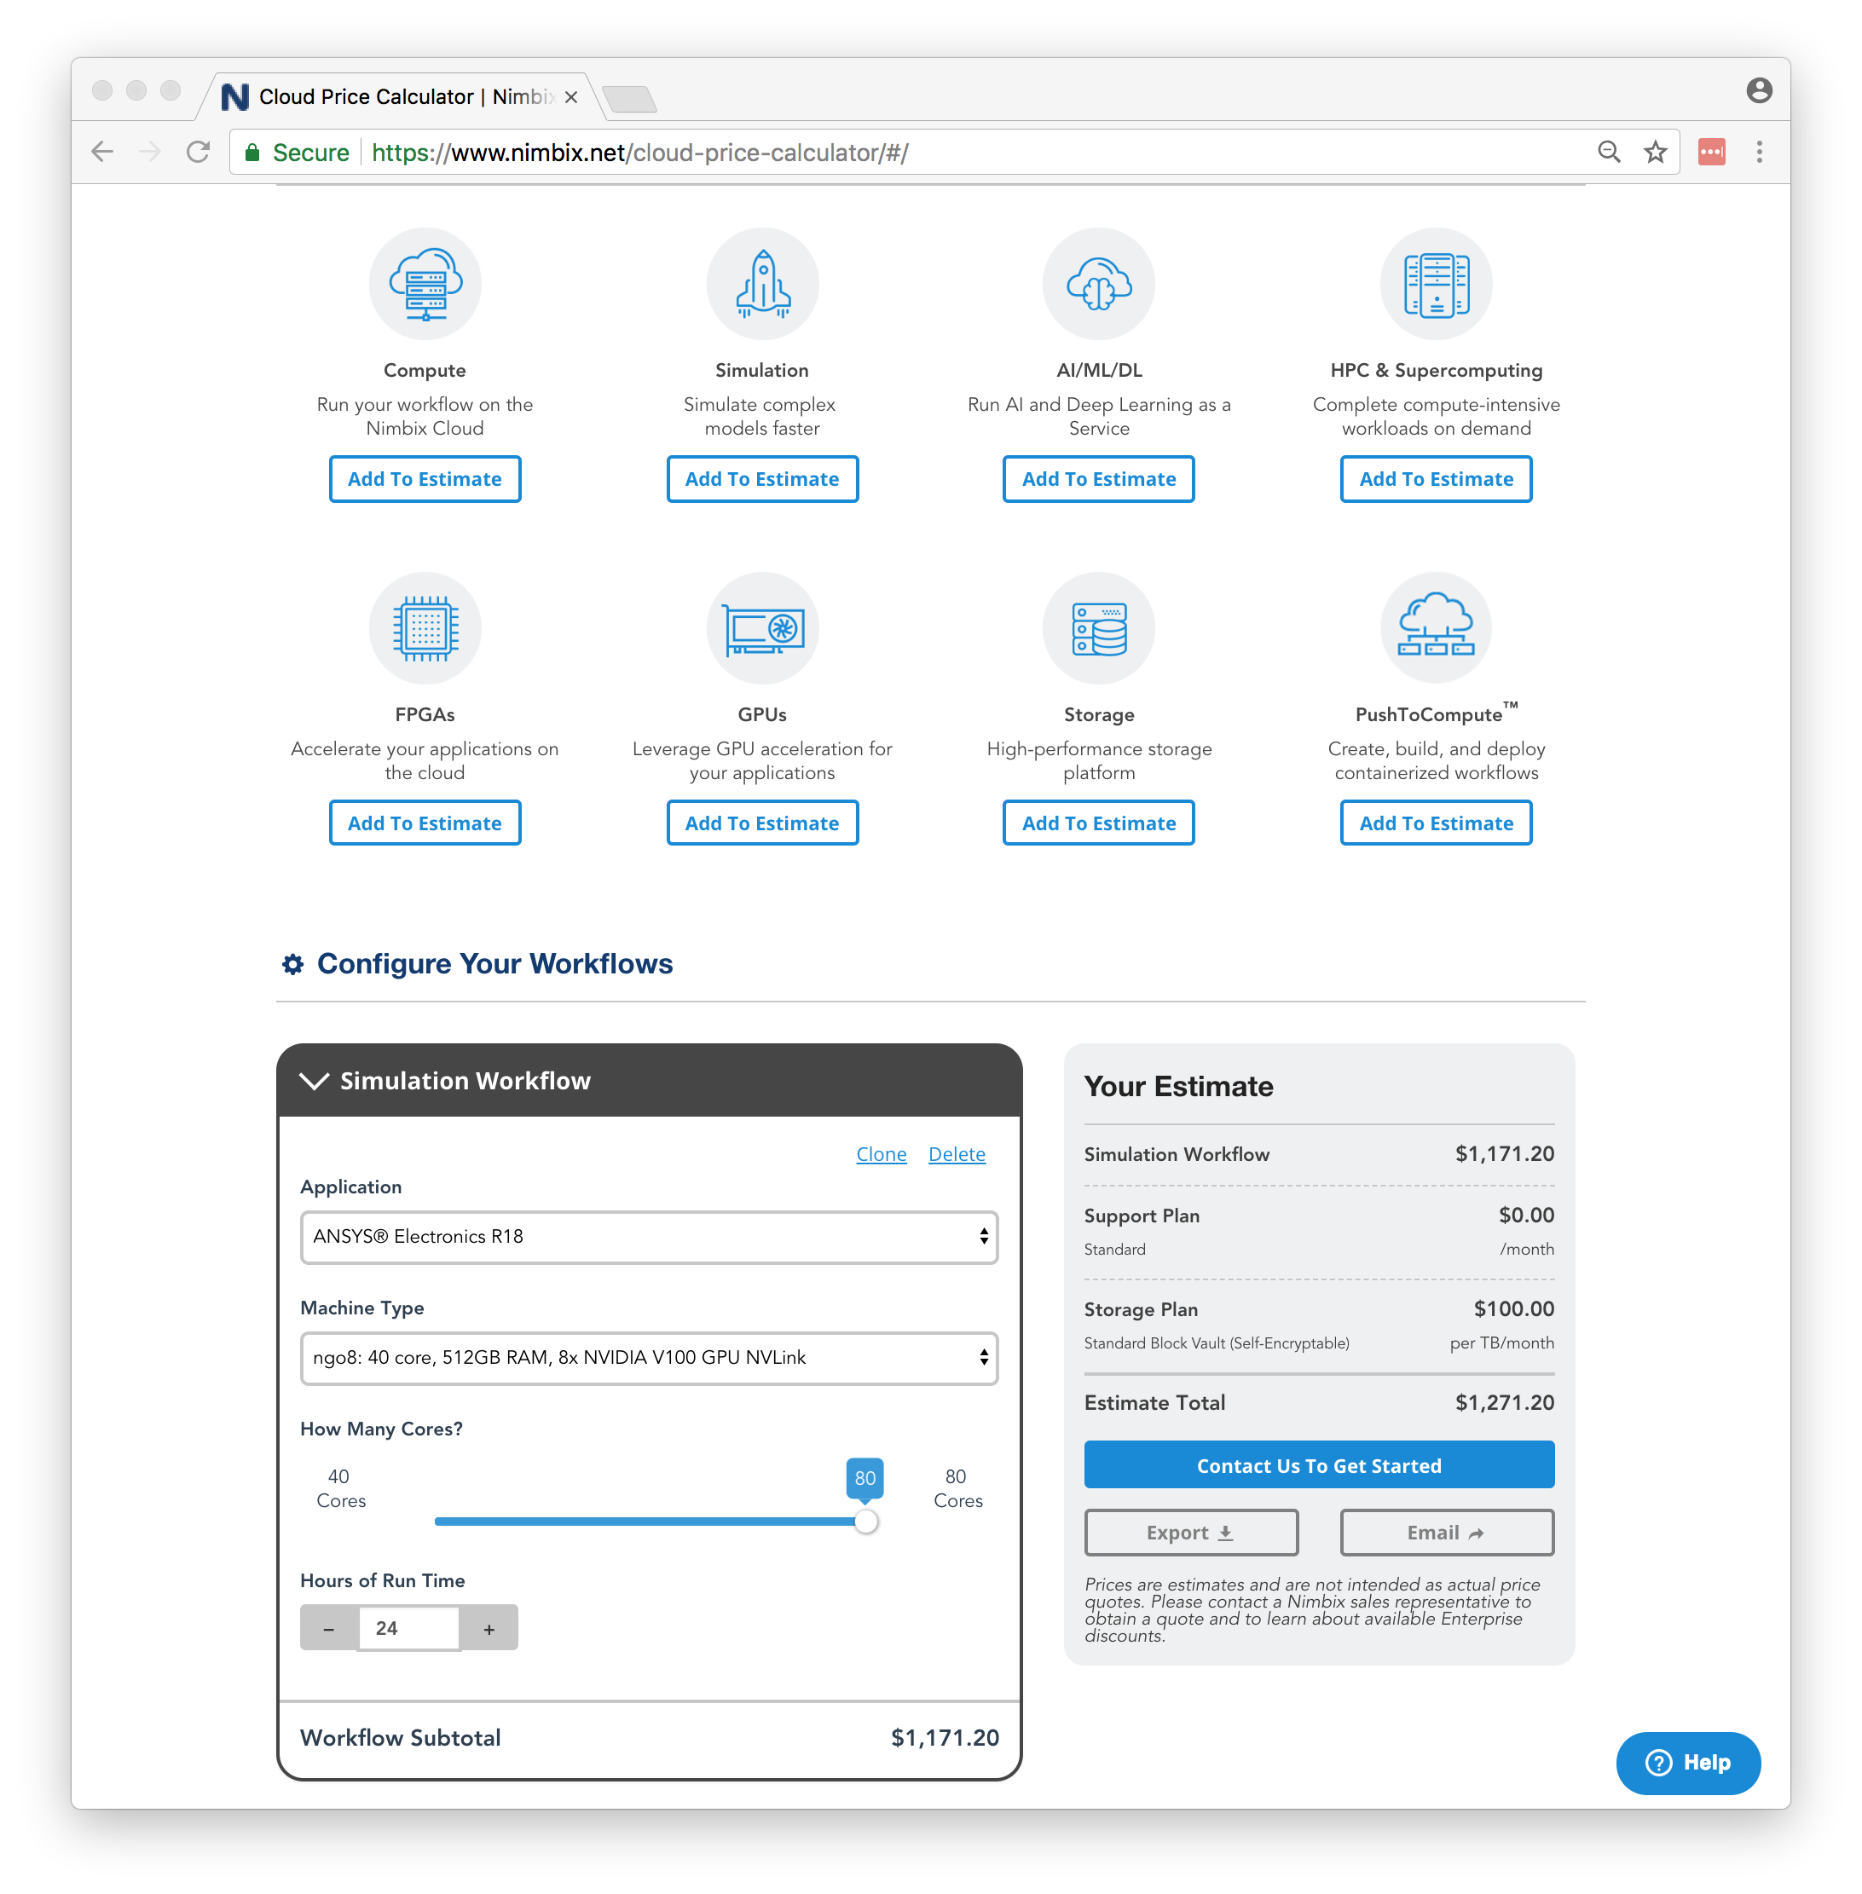
Task: Add PushToCompute to the estimate
Action: pyautogui.click(x=1436, y=823)
